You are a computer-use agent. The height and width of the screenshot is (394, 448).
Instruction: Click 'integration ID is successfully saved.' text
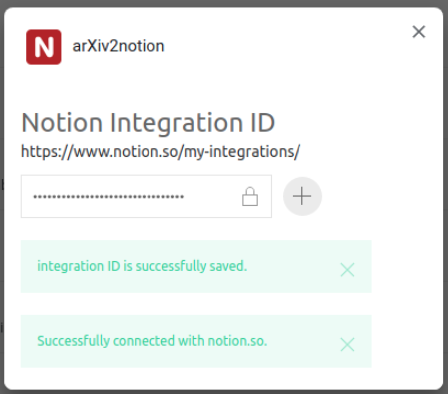coord(143,266)
